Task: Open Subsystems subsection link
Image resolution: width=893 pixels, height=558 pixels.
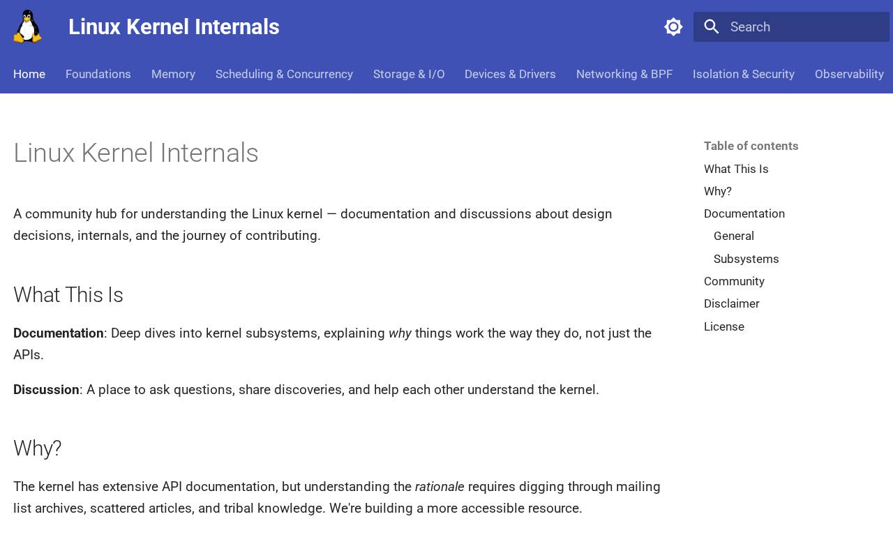Action: click(x=746, y=259)
